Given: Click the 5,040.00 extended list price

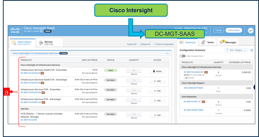Looking at the screenshot, I should click(x=246, y=72).
